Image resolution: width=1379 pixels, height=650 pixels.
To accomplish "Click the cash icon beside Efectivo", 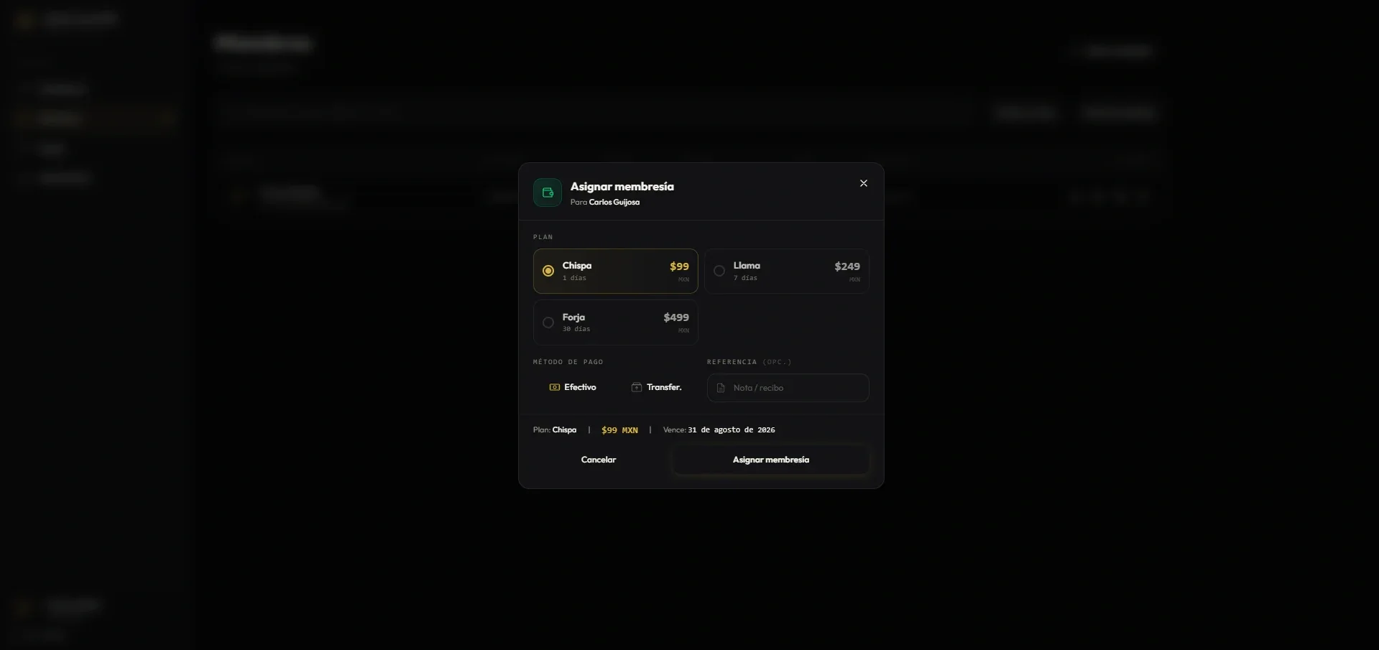I will point(555,387).
